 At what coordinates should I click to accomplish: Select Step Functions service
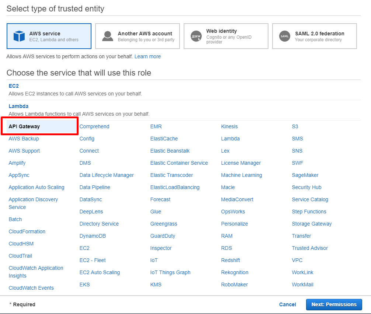pyautogui.click(x=309, y=212)
